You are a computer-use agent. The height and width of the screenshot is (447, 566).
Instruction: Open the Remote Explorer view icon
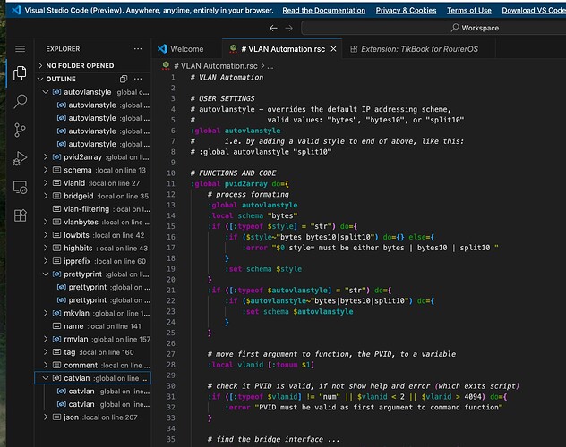(20, 188)
